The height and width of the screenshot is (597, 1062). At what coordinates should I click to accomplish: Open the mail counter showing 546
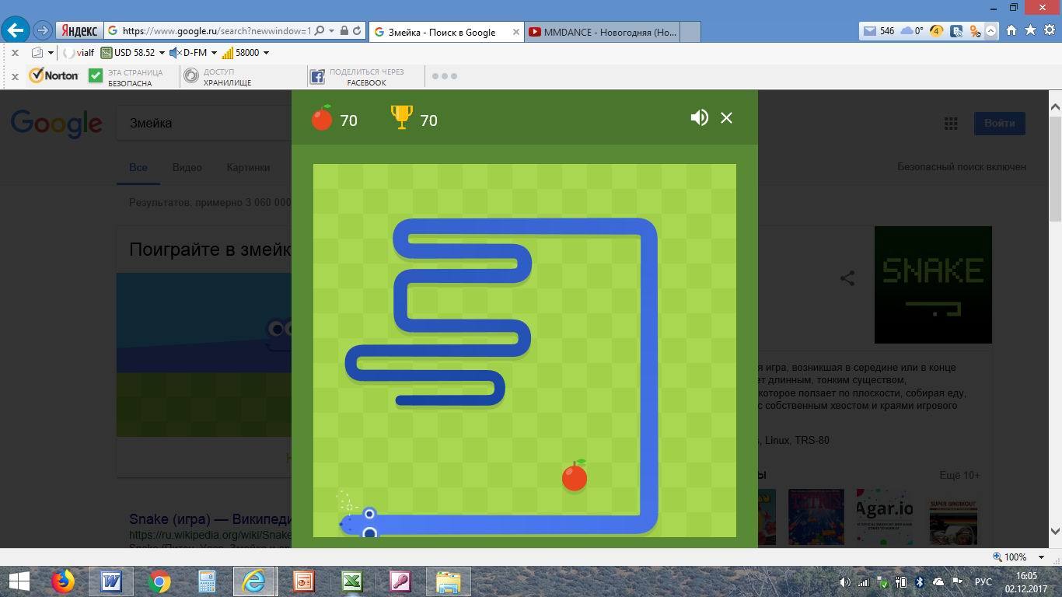pos(879,31)
